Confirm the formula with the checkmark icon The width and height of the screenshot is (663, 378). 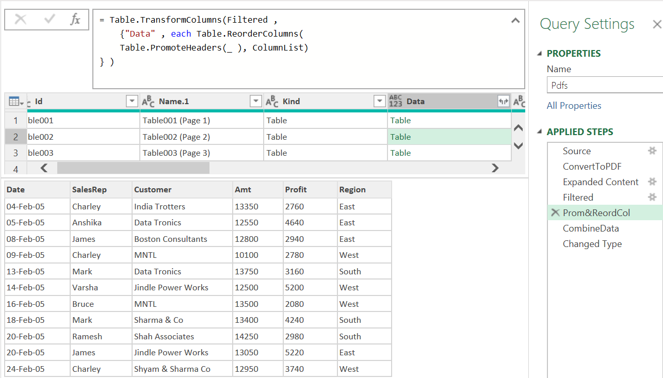click(x=50, y=20)
